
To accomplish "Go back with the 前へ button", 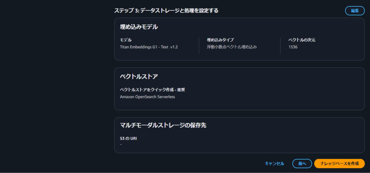I will [x=302, y=164].
